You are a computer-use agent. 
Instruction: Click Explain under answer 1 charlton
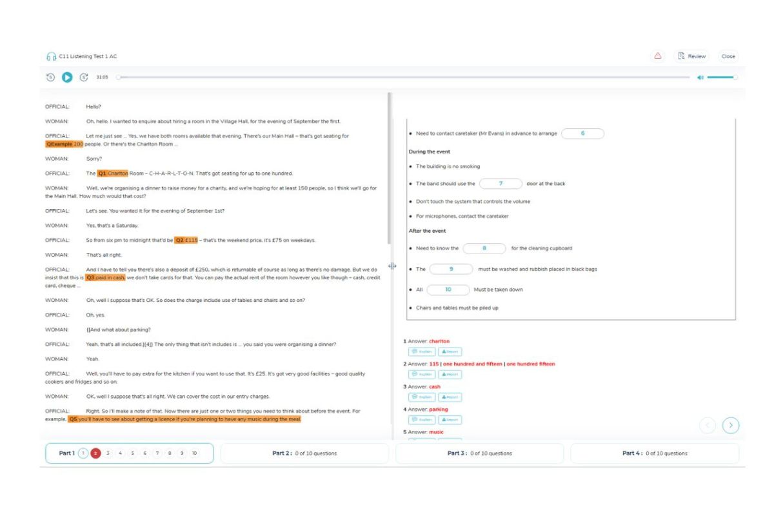[x=422, y=352]
